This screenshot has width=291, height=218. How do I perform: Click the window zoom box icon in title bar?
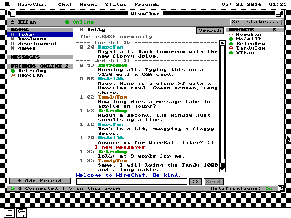point(278,14)
